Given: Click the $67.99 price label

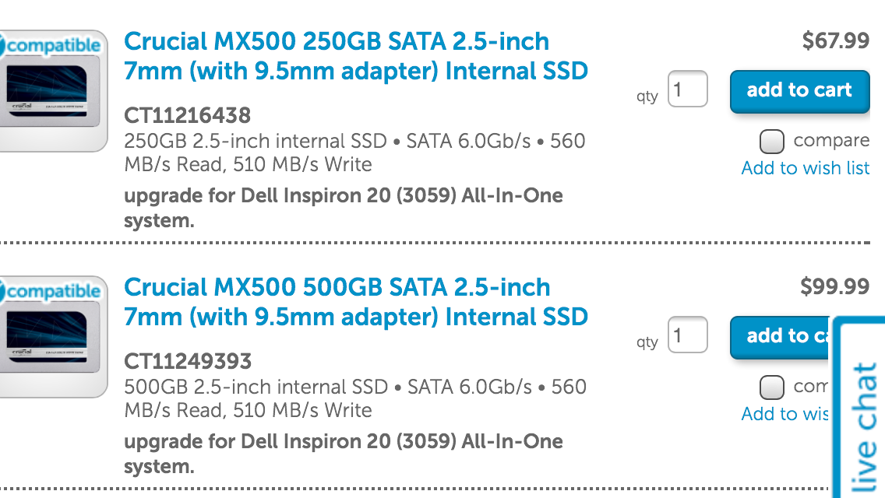Looking at the screenshot, I should pyautogui.click(x=835, y=40).
